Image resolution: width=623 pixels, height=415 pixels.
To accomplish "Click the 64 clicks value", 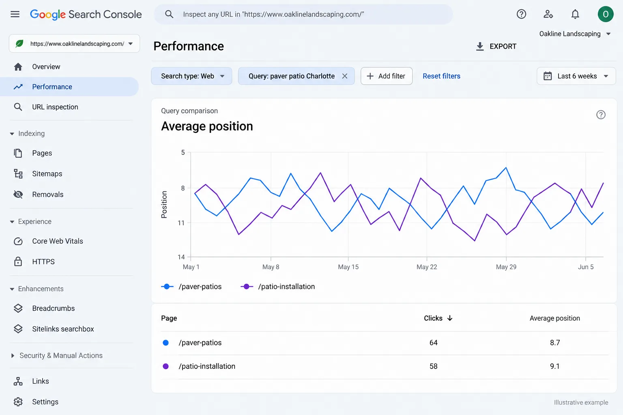I will (x=433, y=342).
